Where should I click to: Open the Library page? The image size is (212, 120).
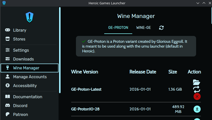coord(30,30)
